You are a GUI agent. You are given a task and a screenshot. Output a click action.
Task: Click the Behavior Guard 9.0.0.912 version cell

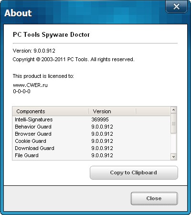coord(102,127)
